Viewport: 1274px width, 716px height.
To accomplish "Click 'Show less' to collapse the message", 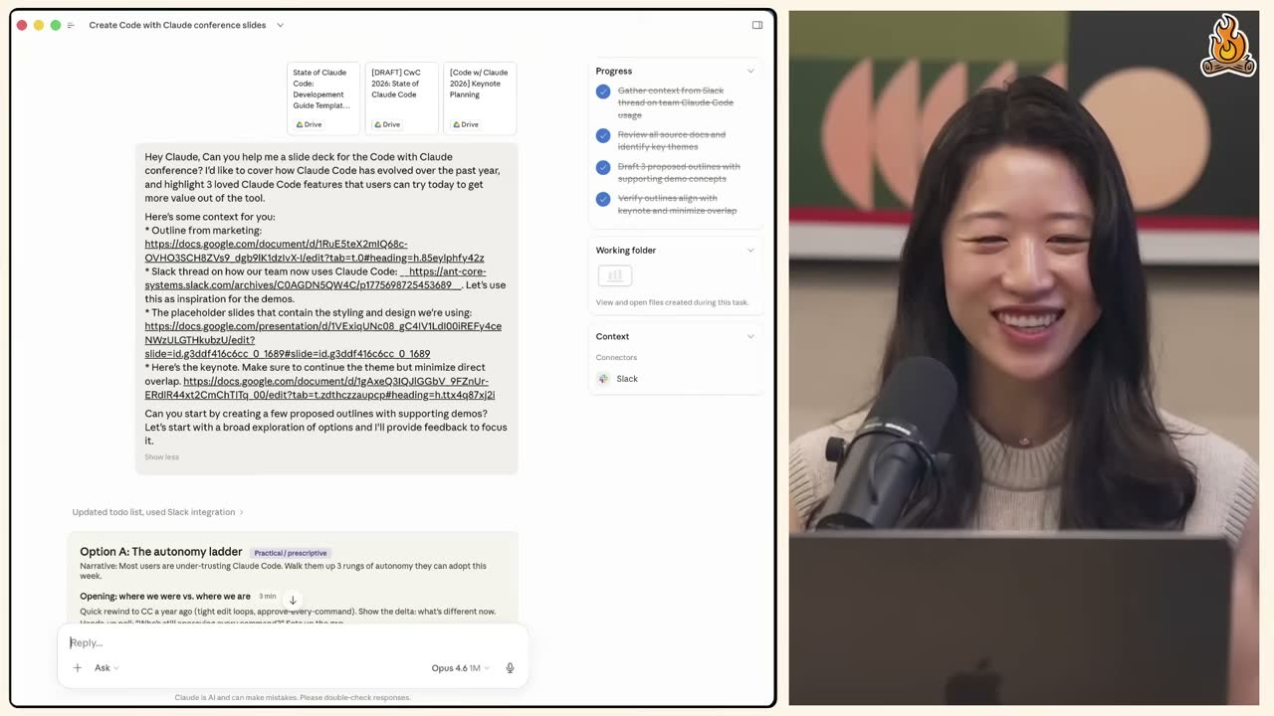I will coord(162,457).
